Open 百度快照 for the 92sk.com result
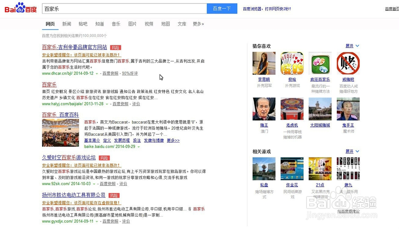Screen dimensions: 399x229 (108, 184)
